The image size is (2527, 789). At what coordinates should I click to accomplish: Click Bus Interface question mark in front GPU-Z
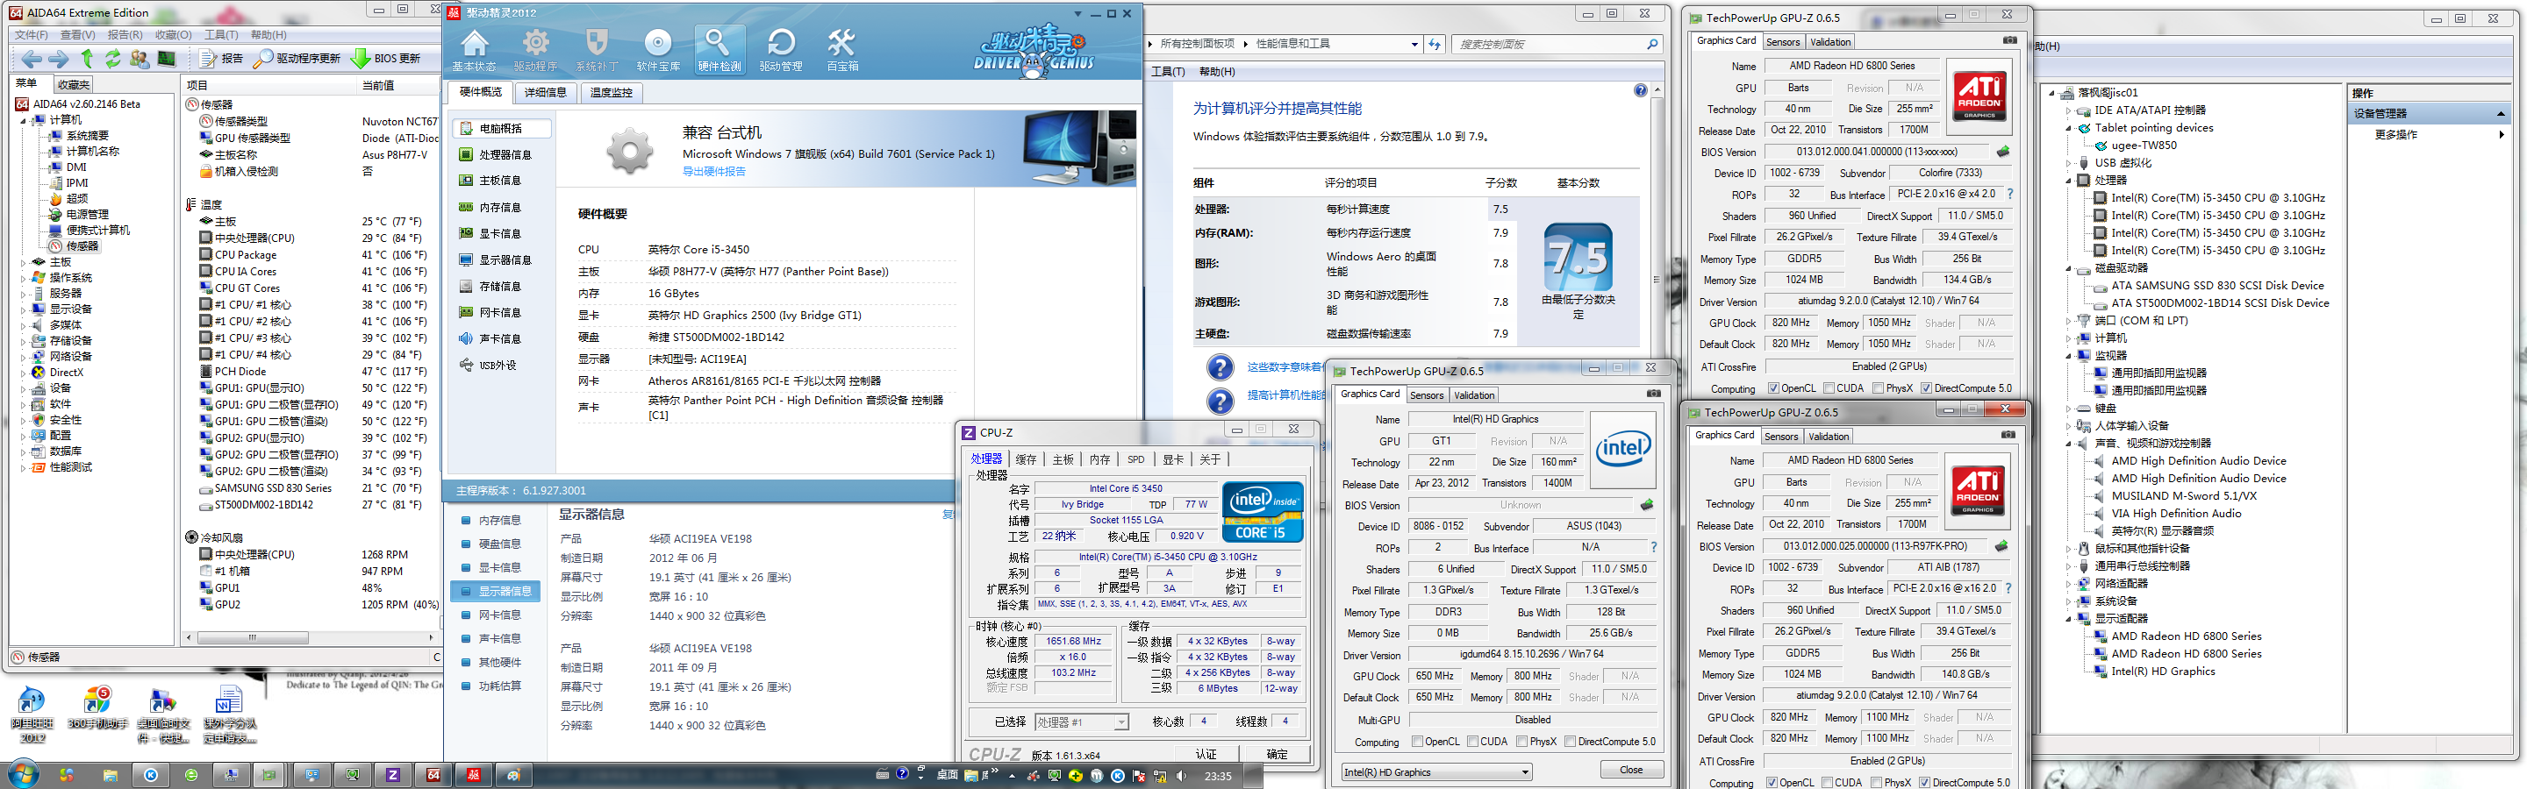click(x=2008, y=589)
